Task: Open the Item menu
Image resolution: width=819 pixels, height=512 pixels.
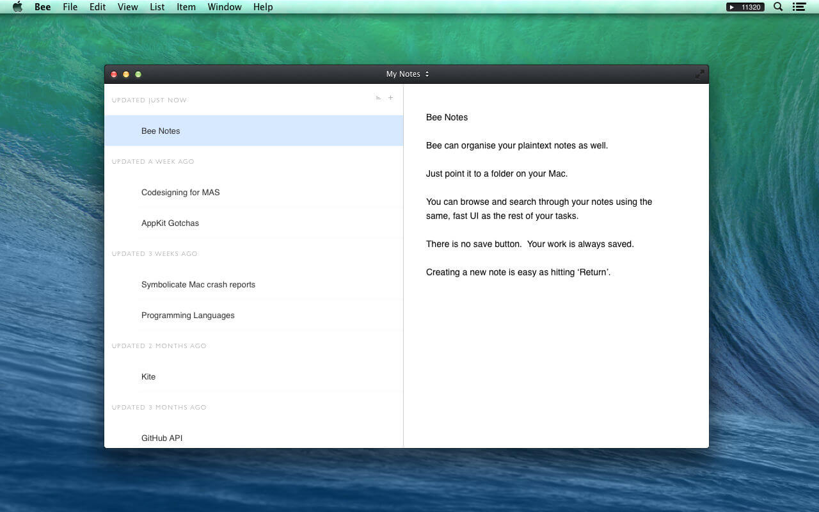Action: coord(186,7)
